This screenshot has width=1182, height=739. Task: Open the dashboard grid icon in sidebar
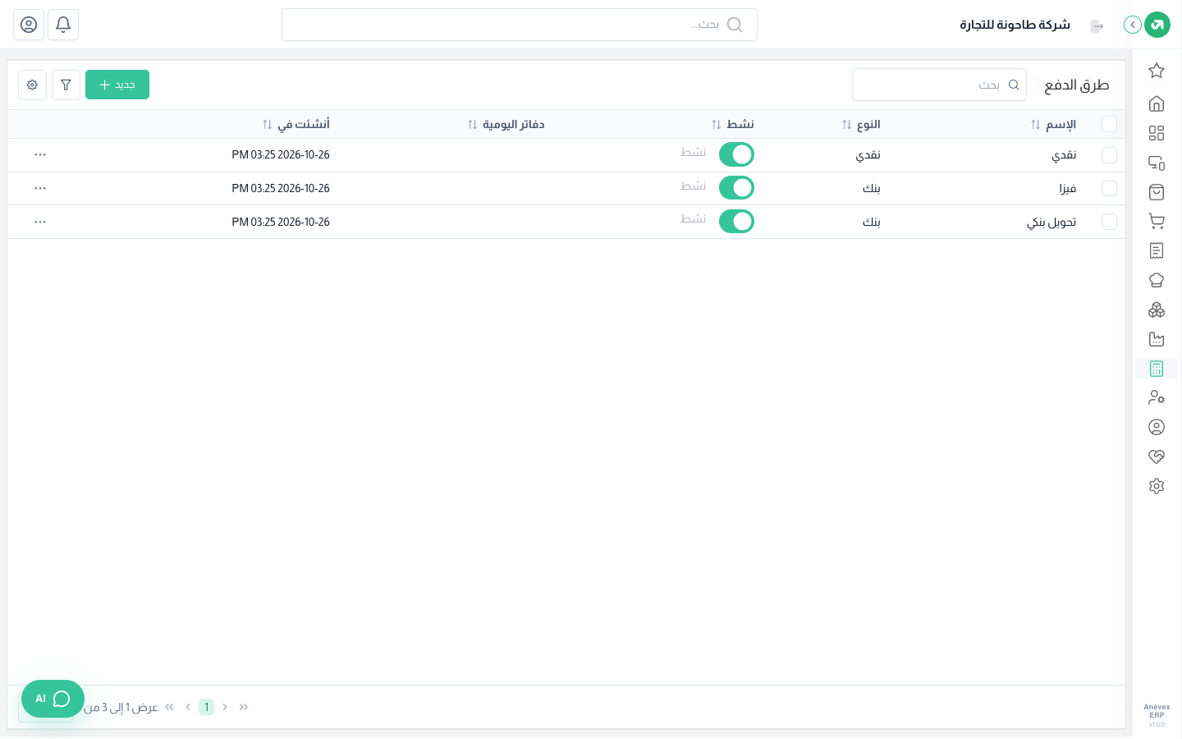click(1157, 133)
